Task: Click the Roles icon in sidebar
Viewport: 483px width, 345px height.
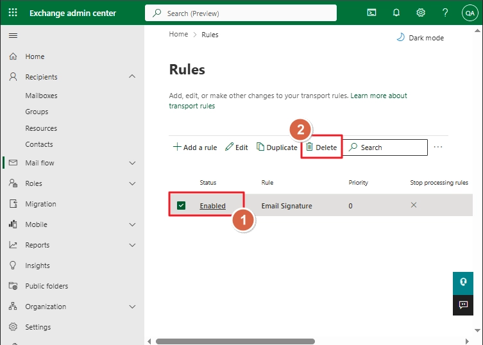Action: pos(13,183)
